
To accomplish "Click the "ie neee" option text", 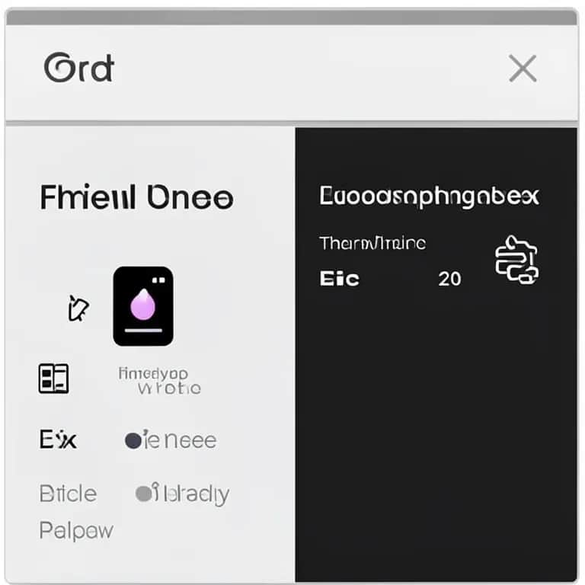I will click(180, 440).
